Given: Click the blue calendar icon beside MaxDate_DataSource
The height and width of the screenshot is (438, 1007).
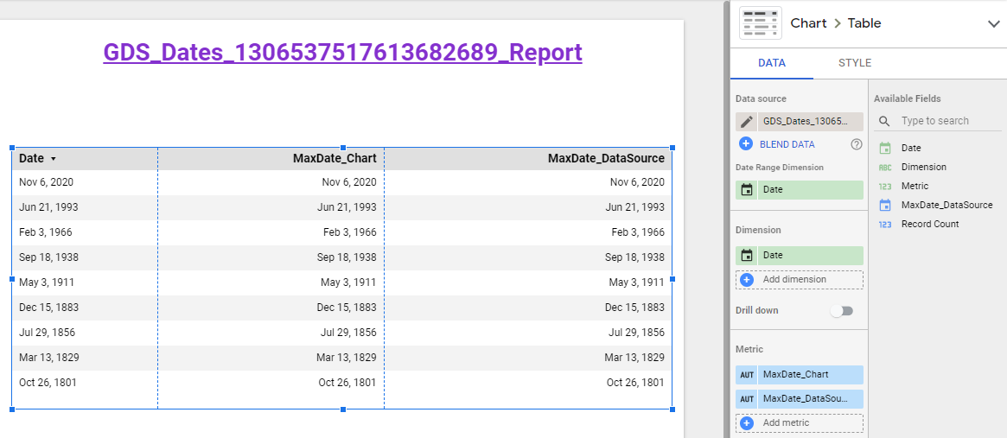Looking at the screenshot, I should click(x=885, y=205).
